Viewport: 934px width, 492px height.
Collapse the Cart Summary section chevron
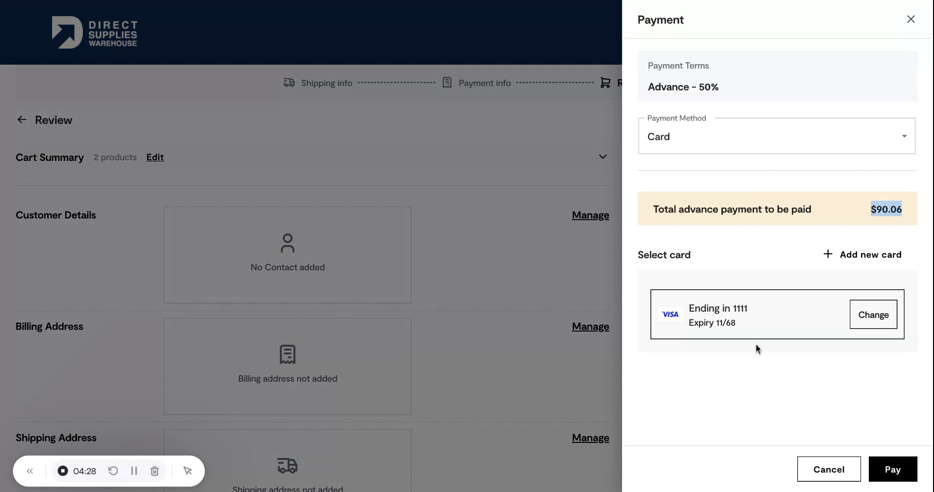pos(602,157)
